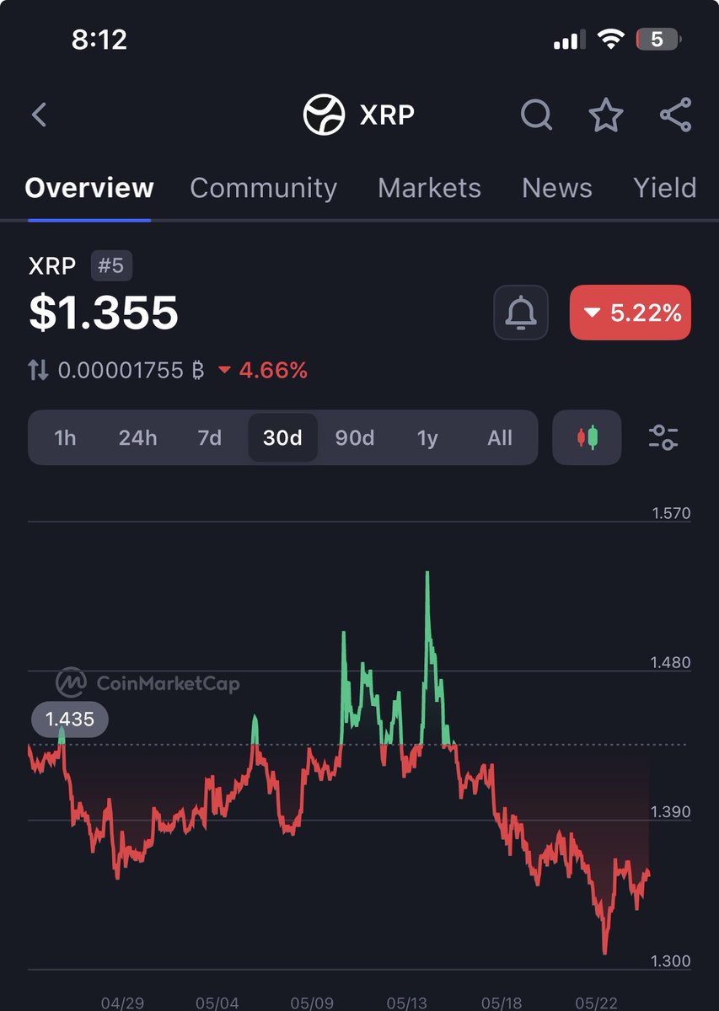The image size is (719, 1011).
Task: Tap the 1.570 axis label
Action: (x=671, y=514)
